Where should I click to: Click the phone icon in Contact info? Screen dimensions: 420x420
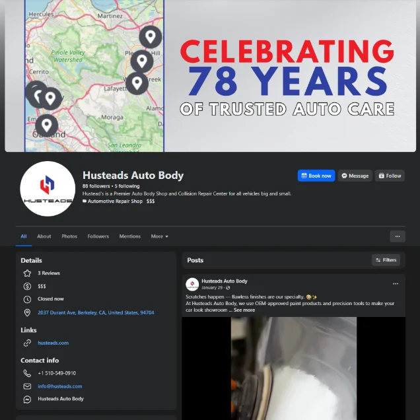(27, 373)
